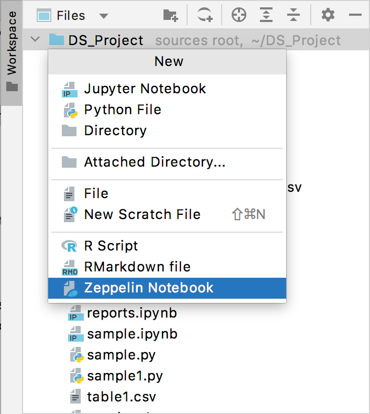Click the Expand All toolbar icon
This screenshot has height=414, width=370.
point(267,16)
